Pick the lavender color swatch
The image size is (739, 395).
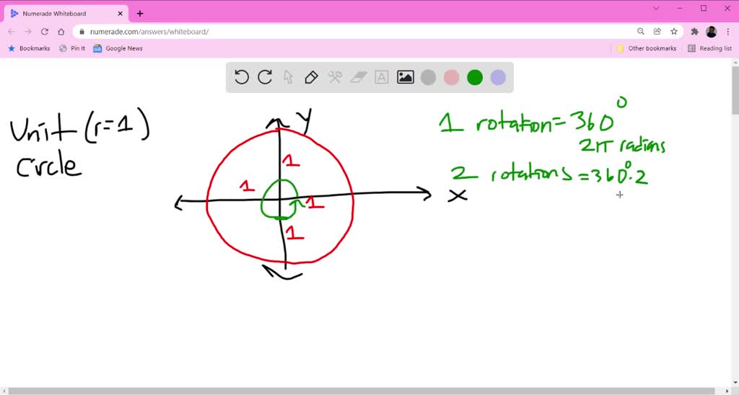tap(498, 78)
